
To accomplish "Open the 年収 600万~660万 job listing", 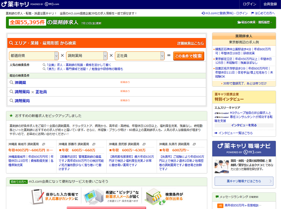I will click(77, 150).
